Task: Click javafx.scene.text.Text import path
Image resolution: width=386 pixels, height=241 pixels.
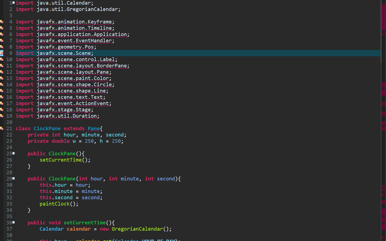Action: (x=70, y=97)
